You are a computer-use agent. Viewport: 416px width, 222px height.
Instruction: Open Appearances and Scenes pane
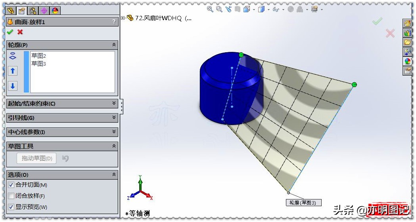point(408,61)
